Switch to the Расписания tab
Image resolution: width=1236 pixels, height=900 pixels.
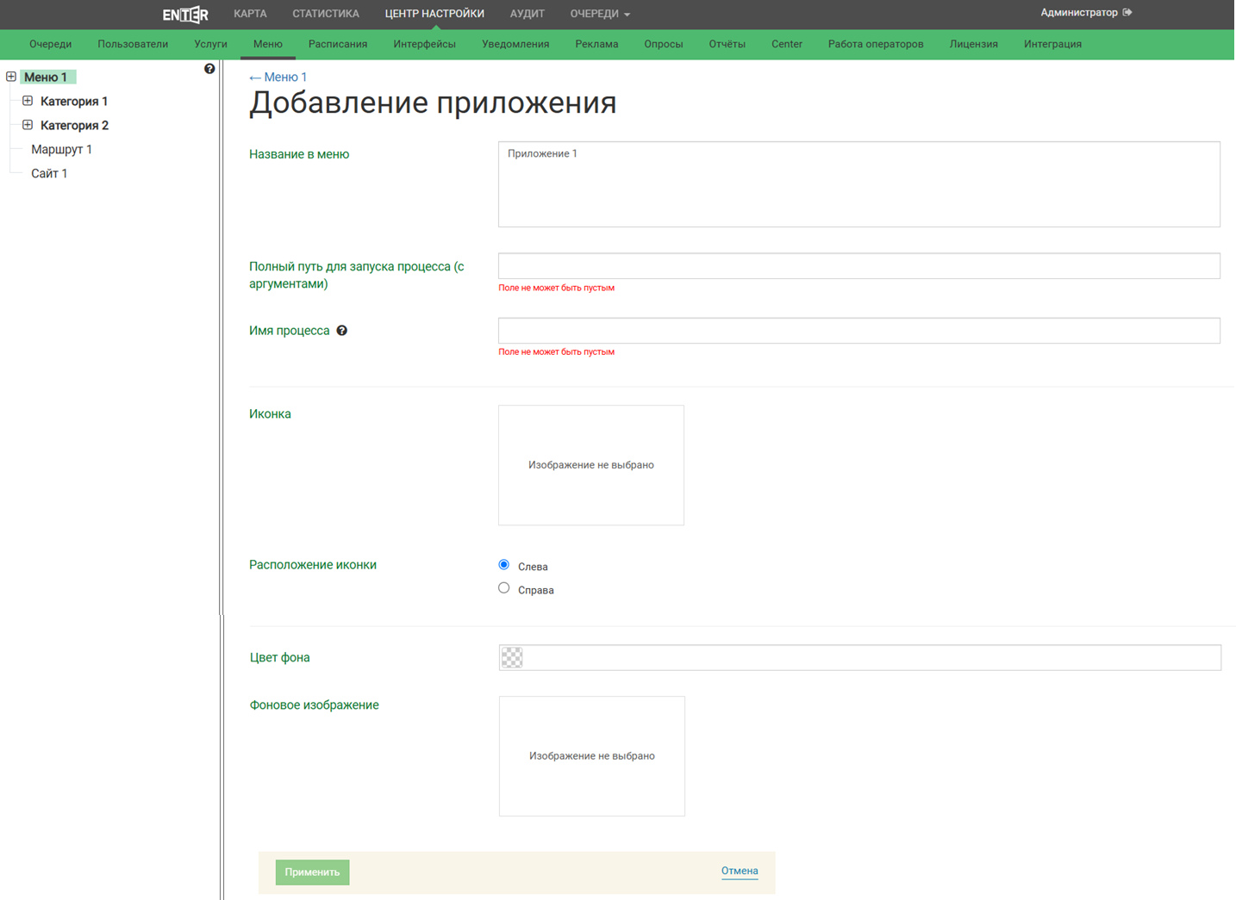point(338,44)
